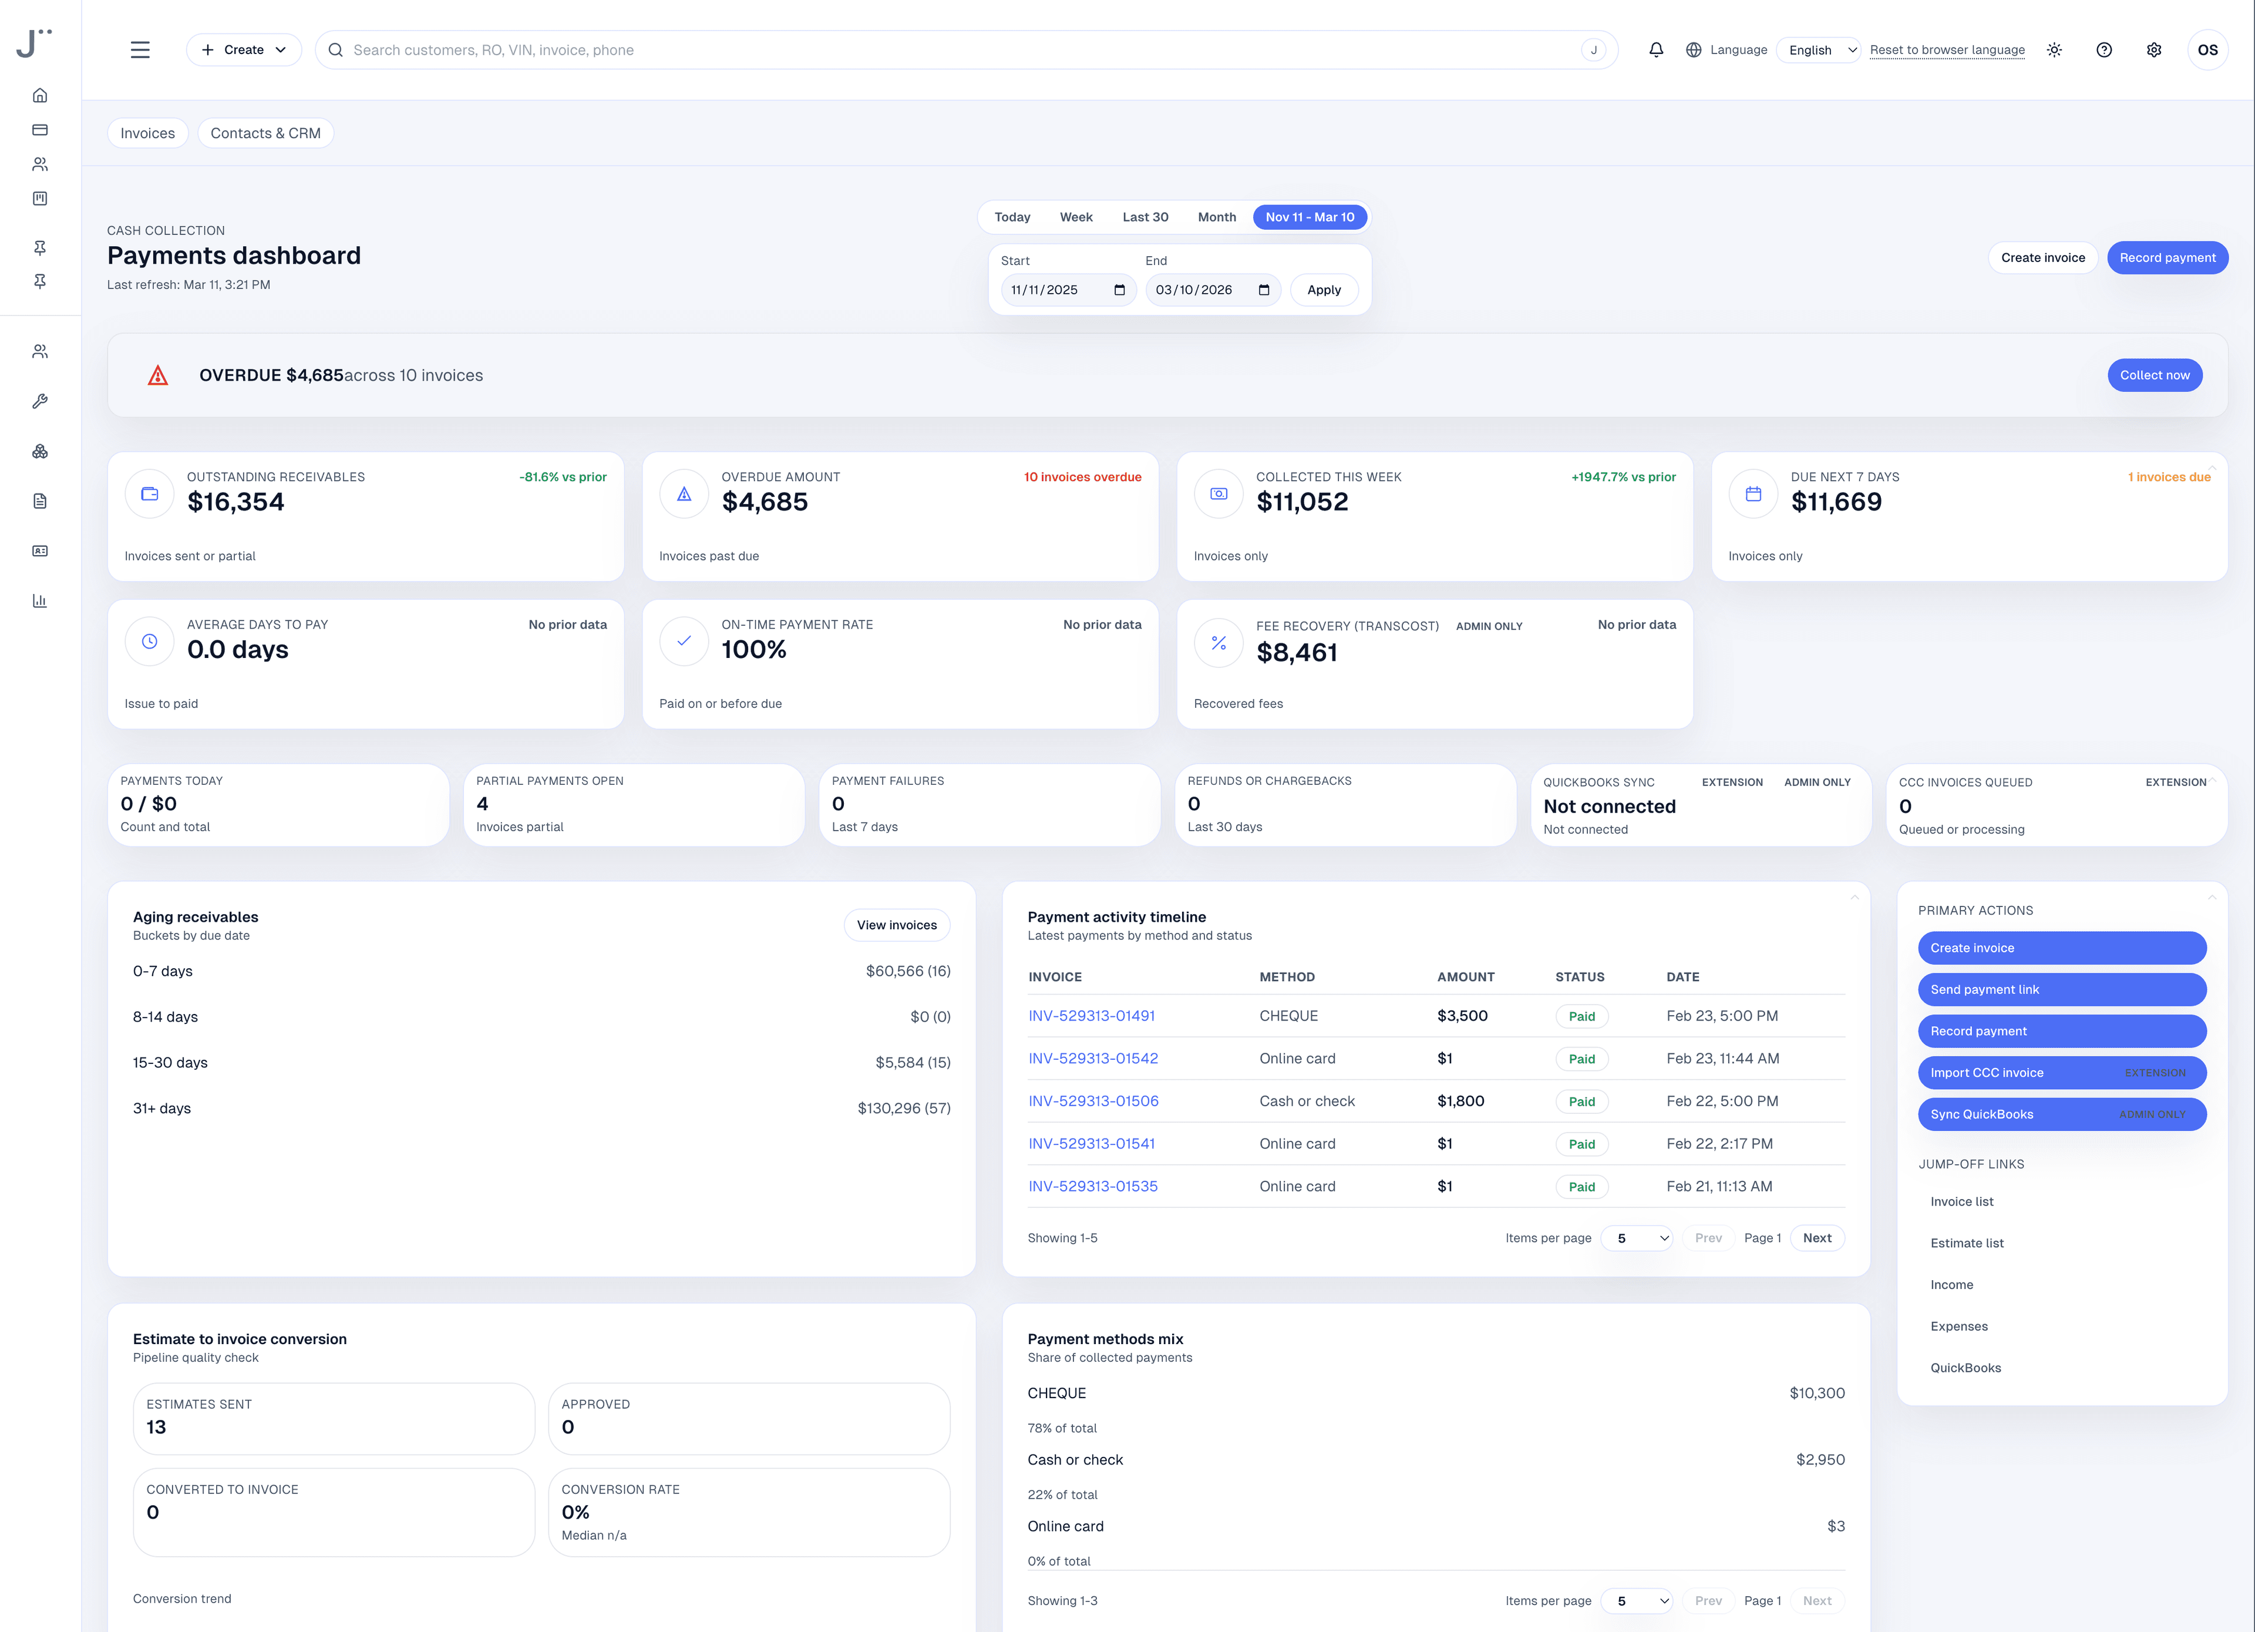2255x1632 pixels.
Task: Open the home icon in the sidebar
Action: [40, 95]
